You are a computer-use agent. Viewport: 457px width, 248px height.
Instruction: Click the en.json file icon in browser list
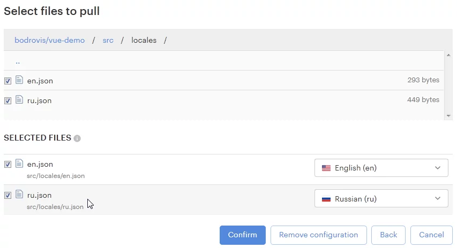tap(19, 80)
